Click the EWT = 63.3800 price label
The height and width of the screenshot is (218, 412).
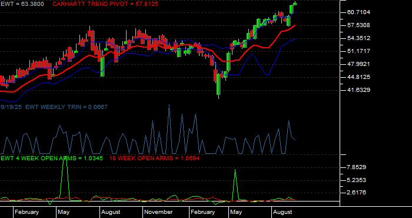[x=22, y=4]
